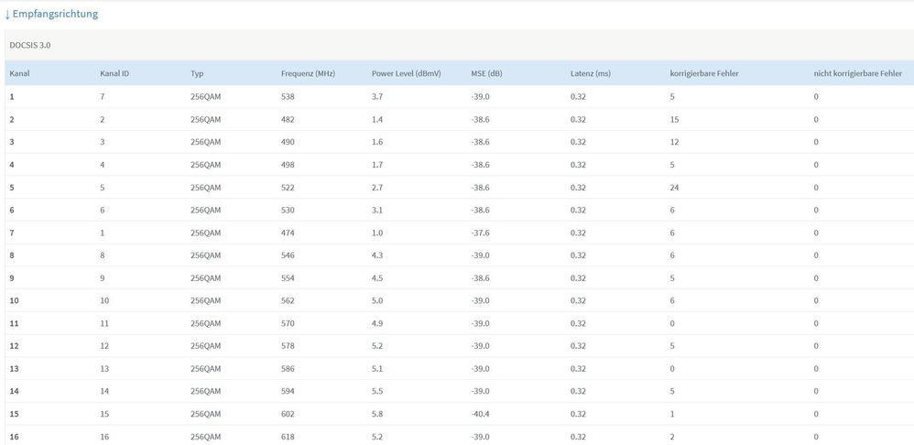Viewport: 914px width, 445px height.
Task: Click power level 1.0
Action: [377, 233]
